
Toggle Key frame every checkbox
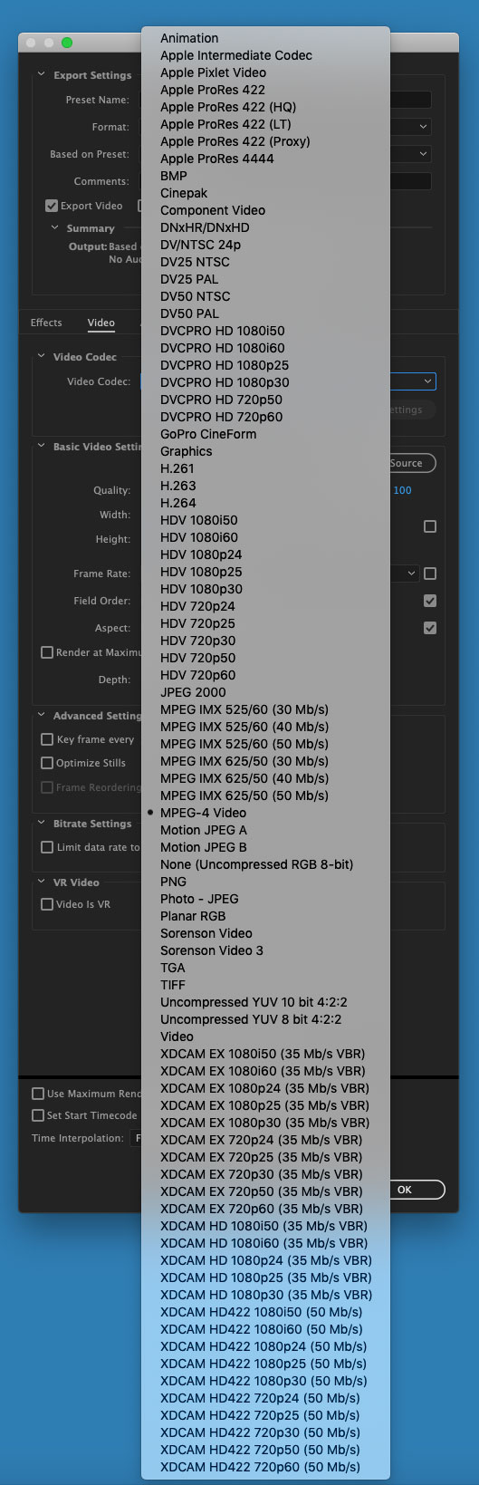coord(47,739)
